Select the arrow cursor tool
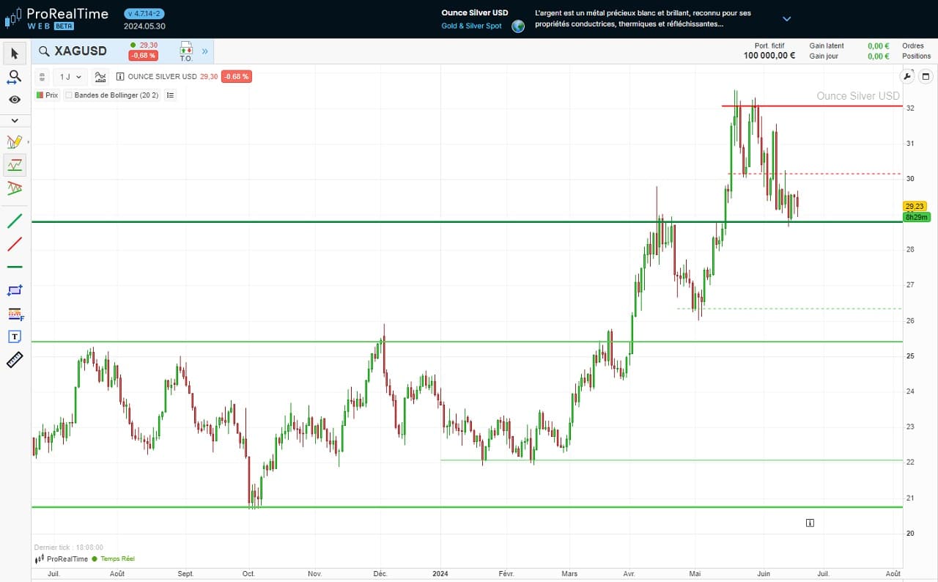 [x=15, y=53]
